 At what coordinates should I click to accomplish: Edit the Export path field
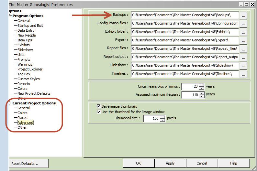click(x=185, y=40)
